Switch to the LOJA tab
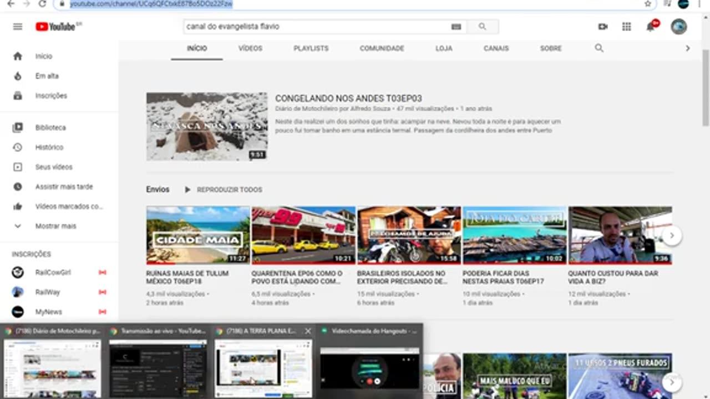Viewport: 710px width, 399px height. click(x=444, y=48)
